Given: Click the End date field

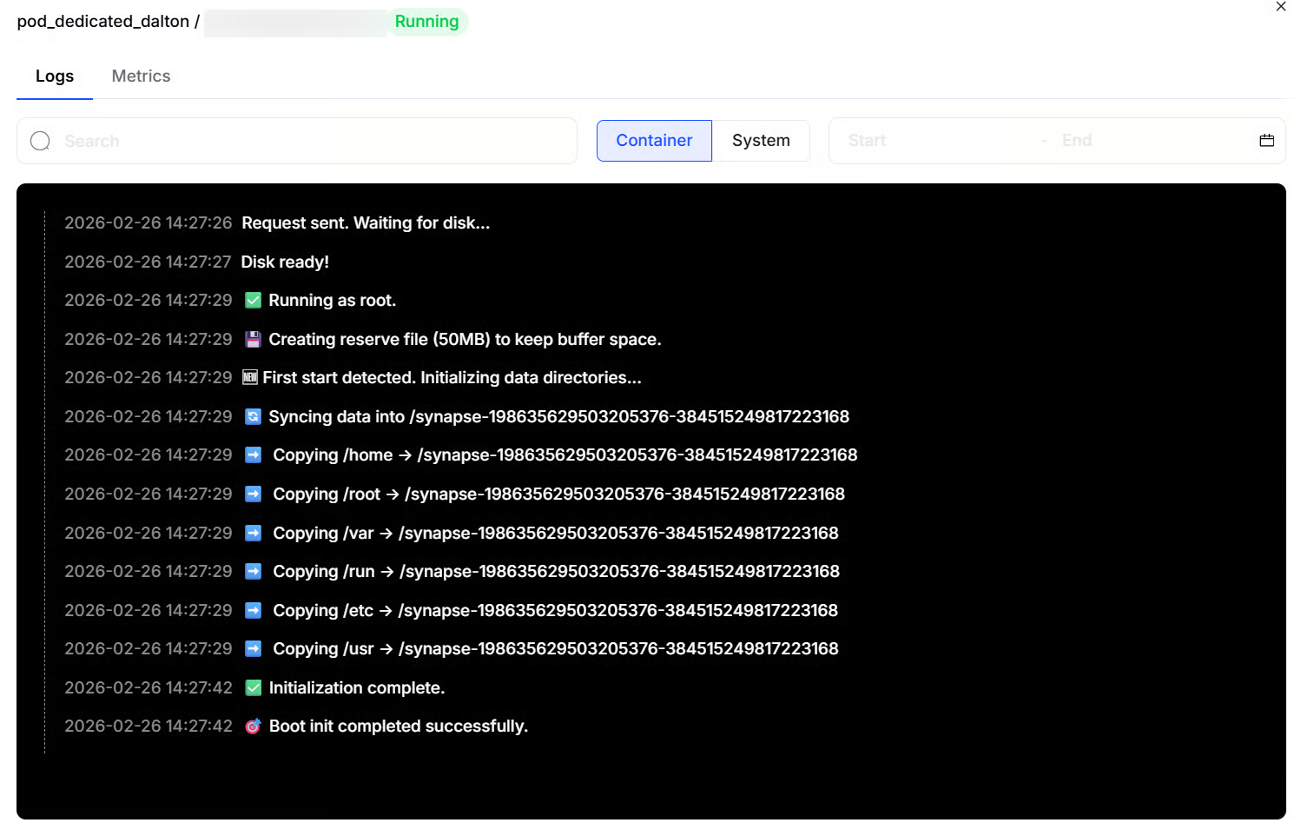Looking at the screenshot, I should 1129,141.
